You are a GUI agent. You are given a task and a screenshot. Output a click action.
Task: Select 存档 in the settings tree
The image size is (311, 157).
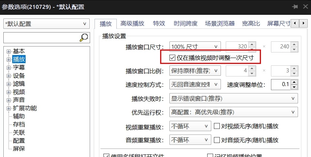click(19, 124)
